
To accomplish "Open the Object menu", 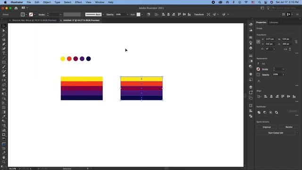I will [x=47, y=2].
